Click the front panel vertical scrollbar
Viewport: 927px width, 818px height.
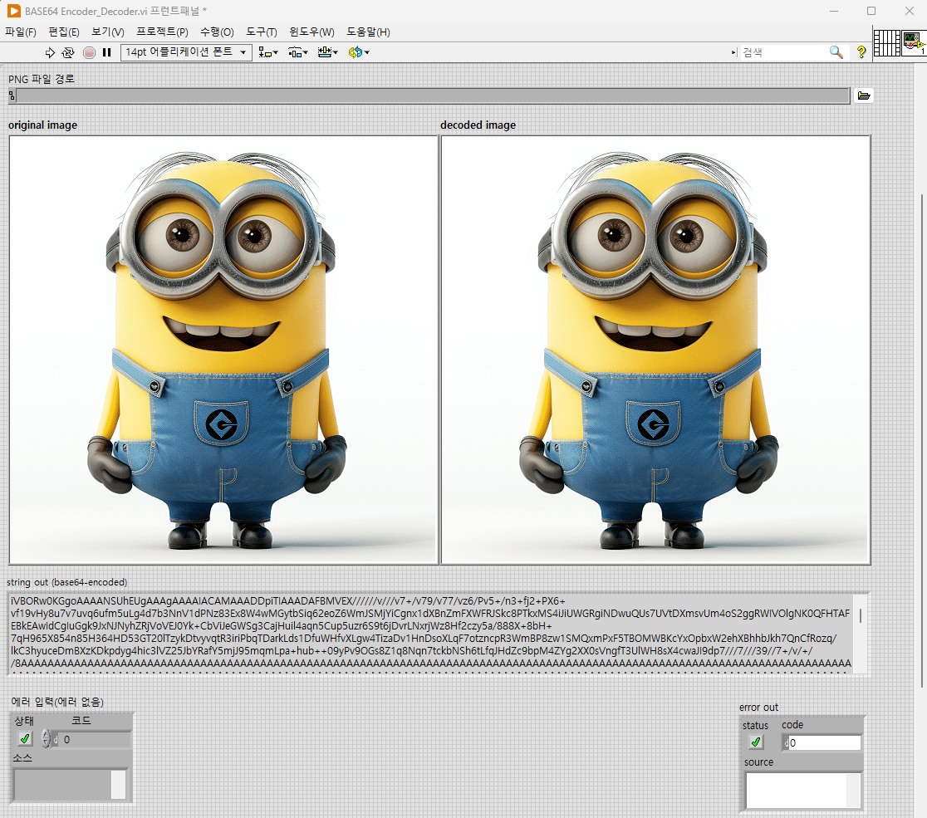pos(922,440)
